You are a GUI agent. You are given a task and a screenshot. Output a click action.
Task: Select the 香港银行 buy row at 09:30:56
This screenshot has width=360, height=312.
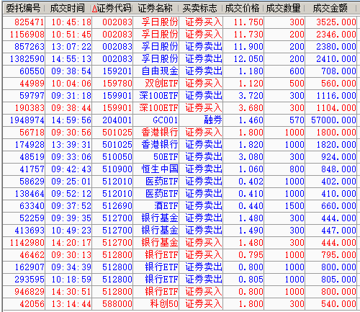180,133
